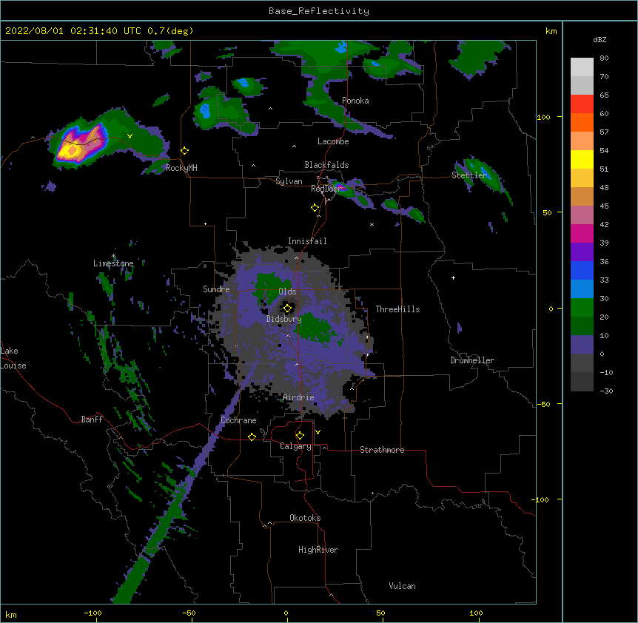Select the white plus marker northwest of Drumheller
Screen dimensions: 638x623
[453, 277]
